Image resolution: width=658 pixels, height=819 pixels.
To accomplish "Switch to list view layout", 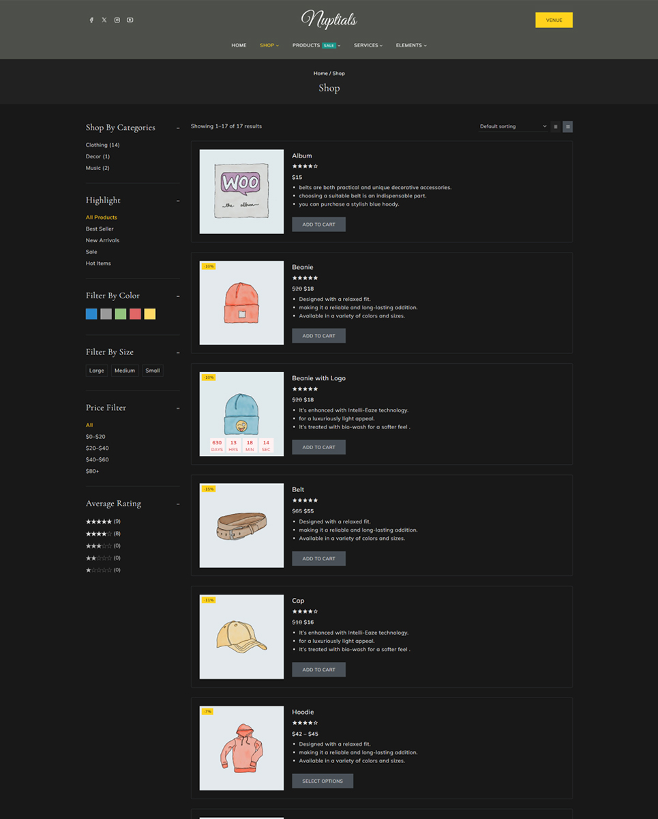I will pyautogui.click(x=567, y=126).
